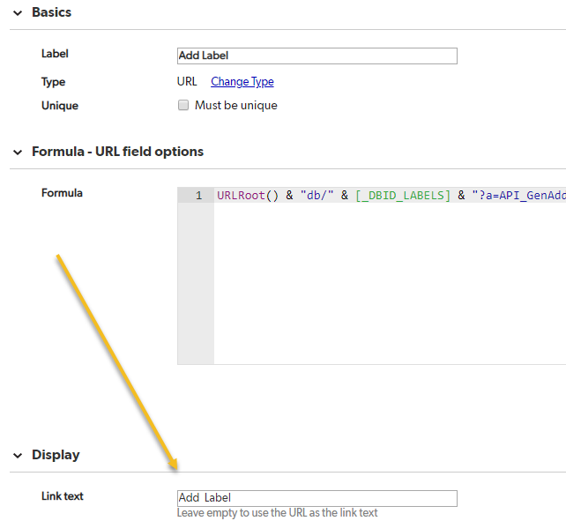Image resolution: width=566 pixels, height=521 pixels.
Task: Click the Display section heading
Action: 56,455
